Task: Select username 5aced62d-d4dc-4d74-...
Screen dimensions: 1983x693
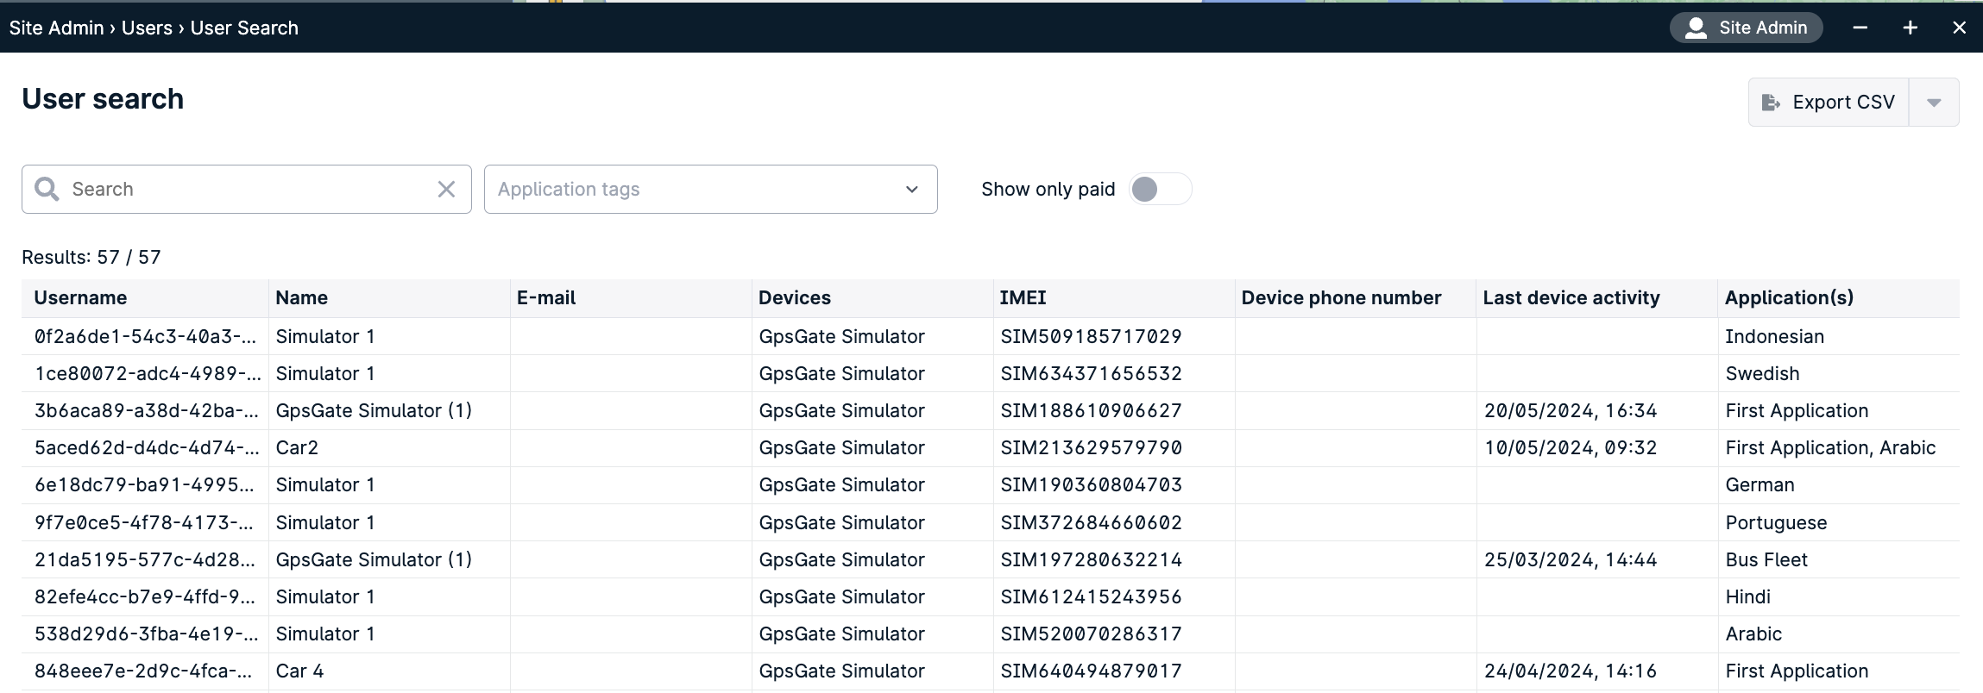Action: click(x=147, y=447)
